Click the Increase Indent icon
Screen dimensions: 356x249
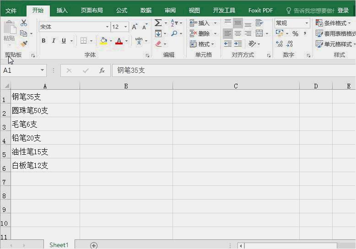[x=237, y=43]
